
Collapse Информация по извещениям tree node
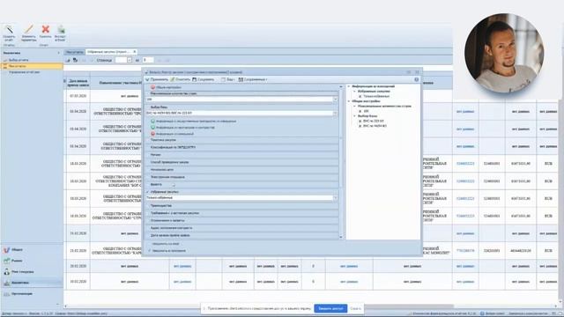click(349, 86)
